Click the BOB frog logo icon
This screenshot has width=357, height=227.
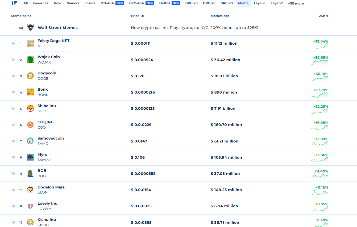click(x=30, y=174)
